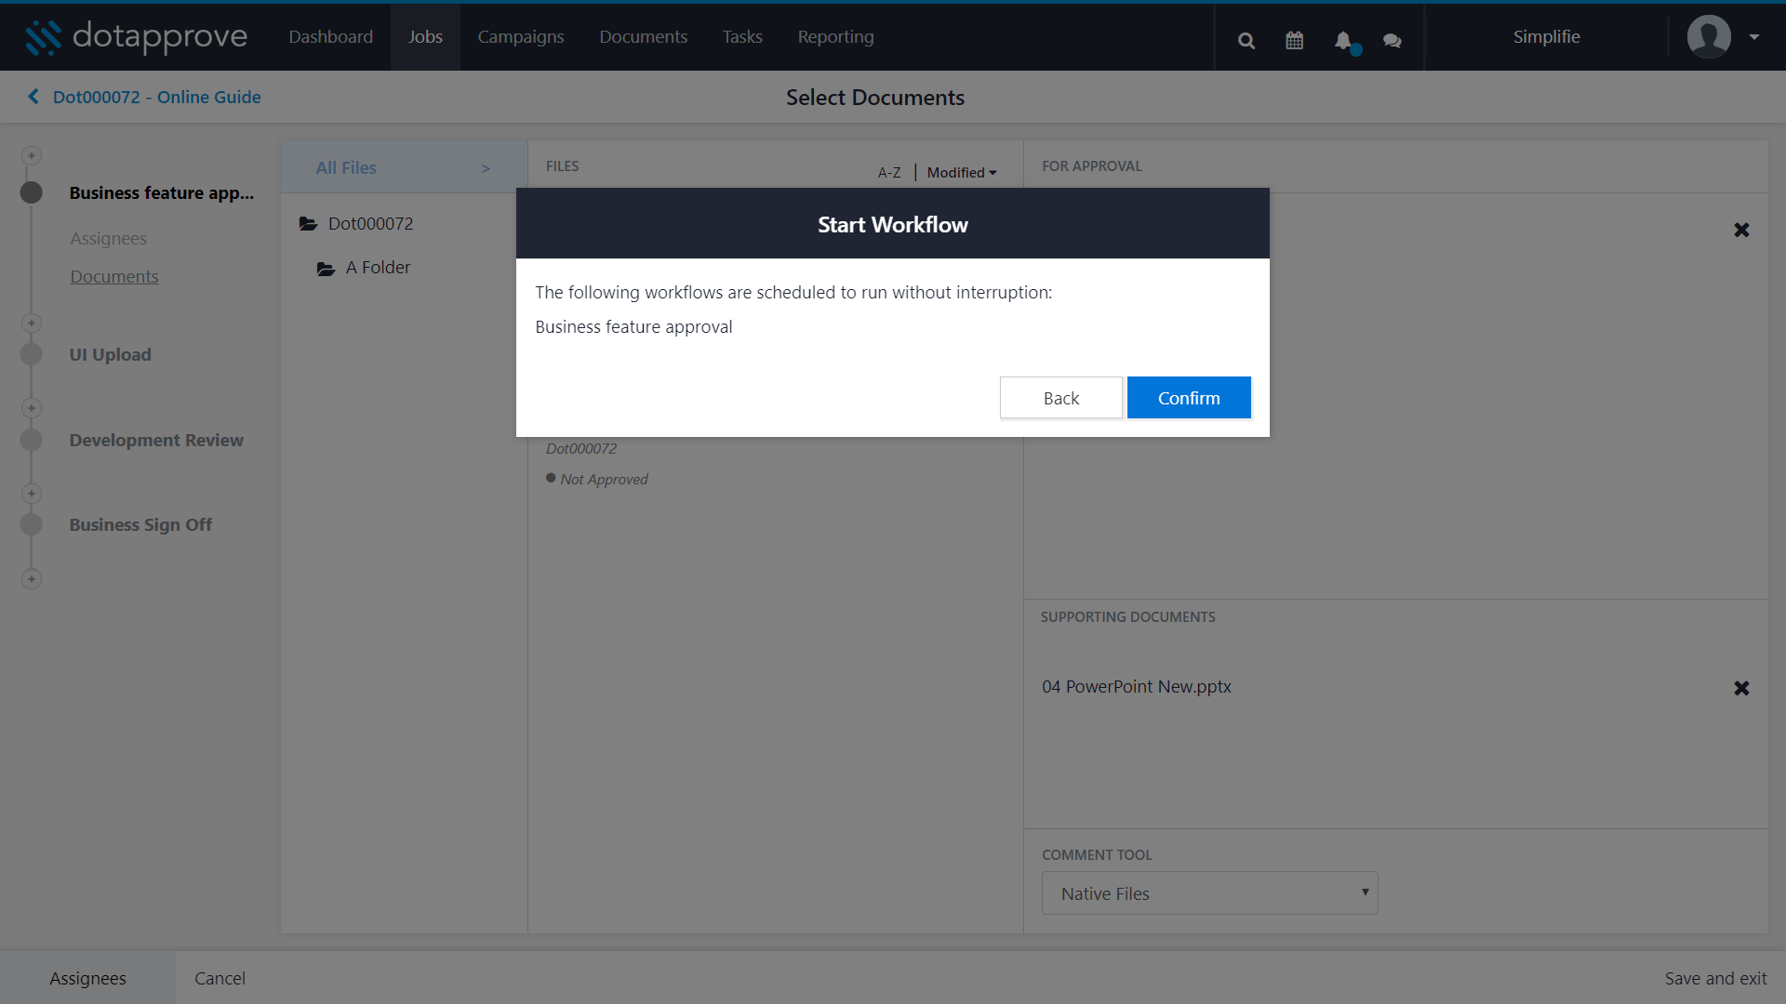The height and width of the screenshot is (1004, 1786).
Task: Click Back in the Start Workflow dialog
Action: click(1061, 398)
